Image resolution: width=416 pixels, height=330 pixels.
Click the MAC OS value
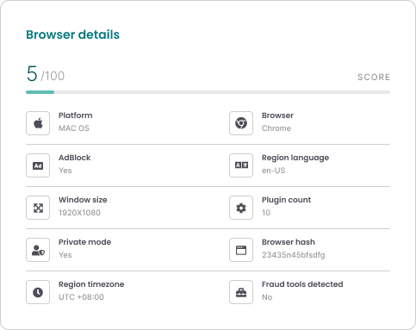(74, 128)
